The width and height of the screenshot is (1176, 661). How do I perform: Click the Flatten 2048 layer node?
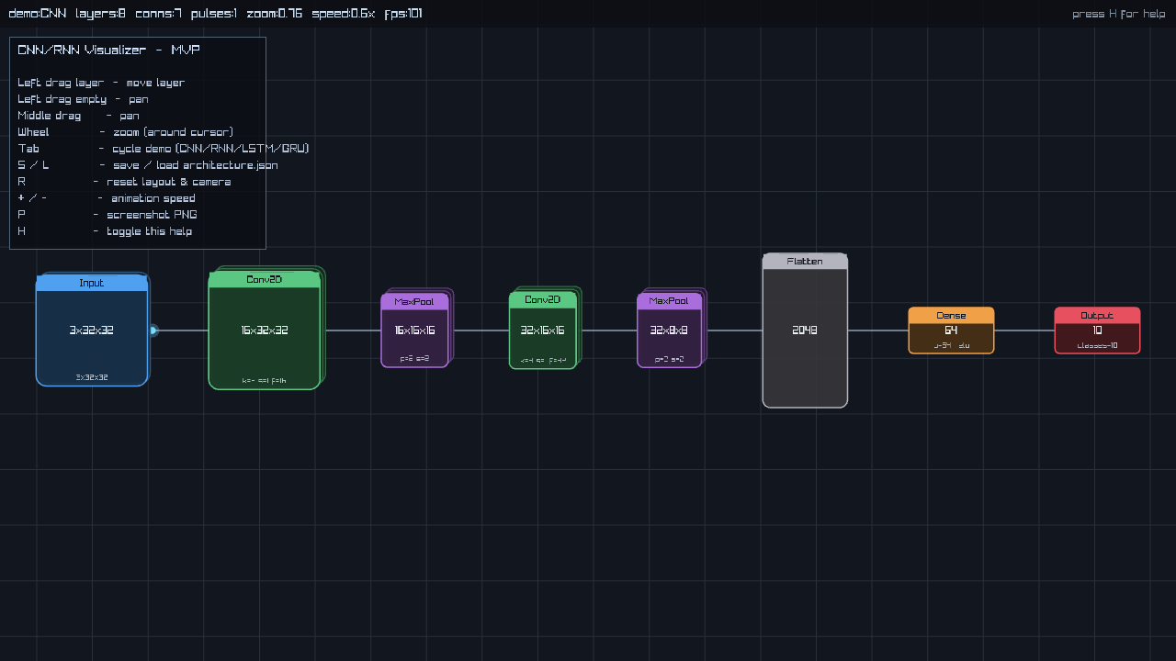(805, 330)
